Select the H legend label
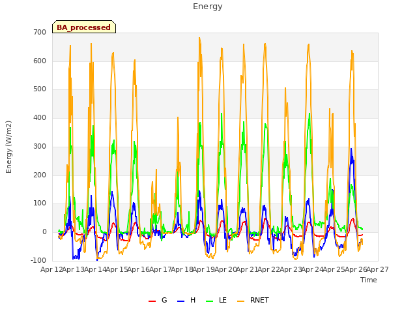This screenshot has width=417, height=313. pyautogui.click(x=193, y=300)
